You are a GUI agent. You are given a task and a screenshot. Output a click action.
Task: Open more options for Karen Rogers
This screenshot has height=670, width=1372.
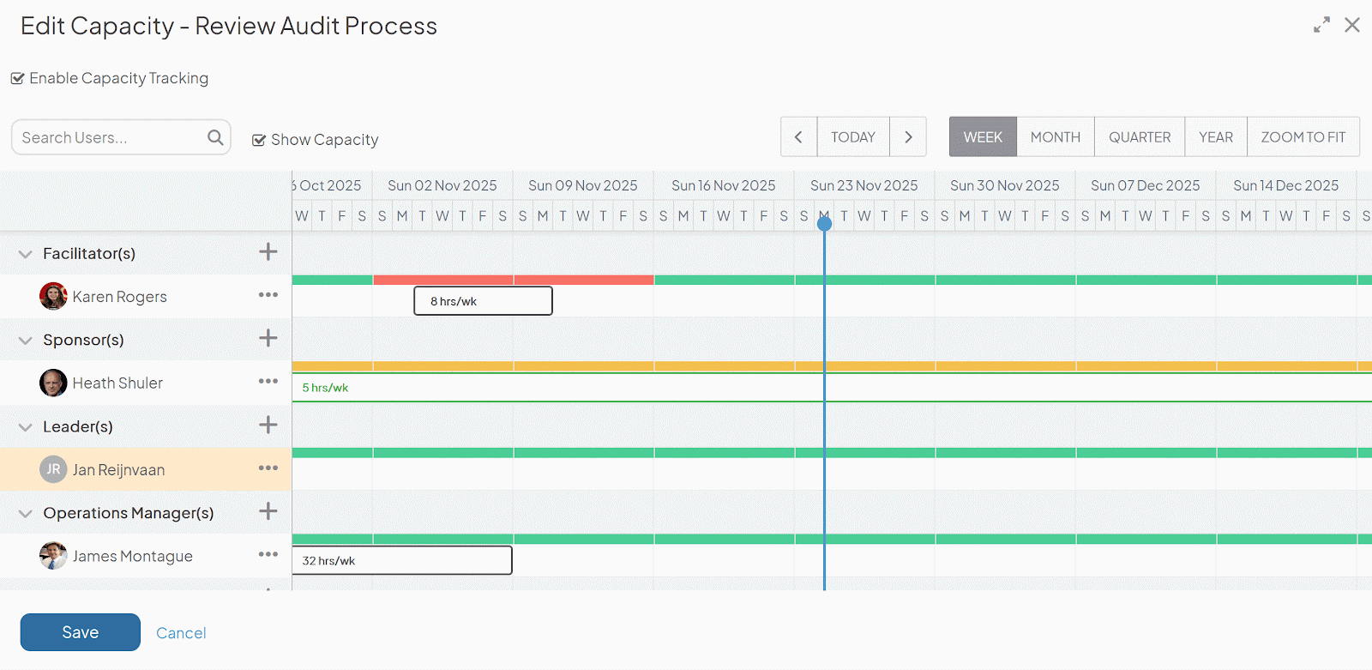[268, 295]
